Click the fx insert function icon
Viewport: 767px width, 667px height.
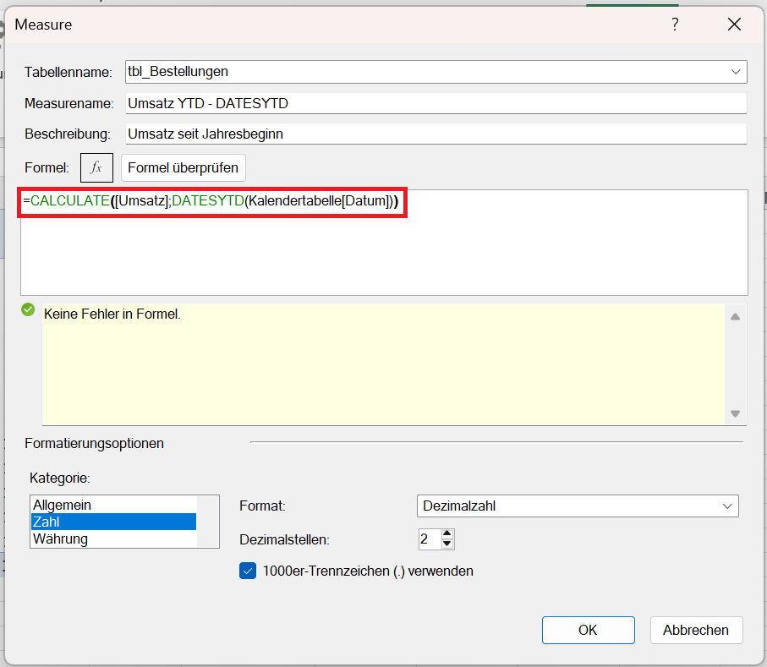[x=96, y=167]
